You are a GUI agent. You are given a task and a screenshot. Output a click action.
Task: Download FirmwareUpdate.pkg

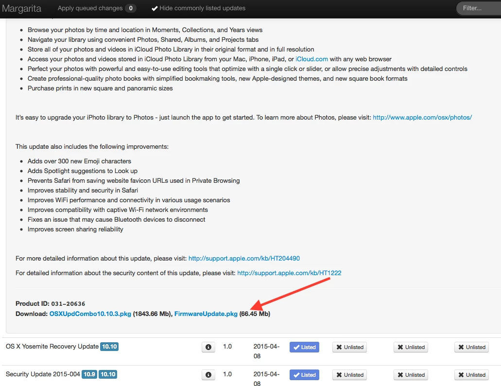tap(206, 314)
